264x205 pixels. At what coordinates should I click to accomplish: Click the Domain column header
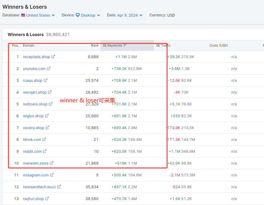28,45
